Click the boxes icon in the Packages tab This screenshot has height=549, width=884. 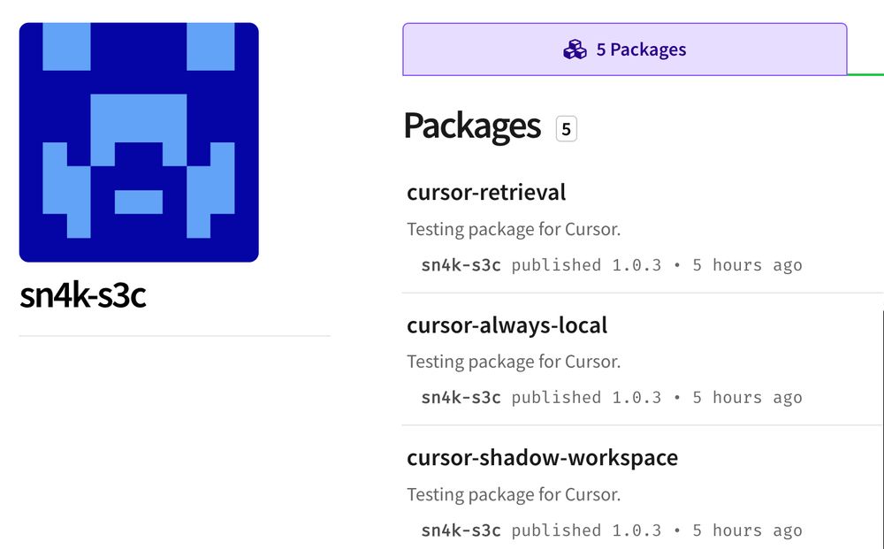575,50
